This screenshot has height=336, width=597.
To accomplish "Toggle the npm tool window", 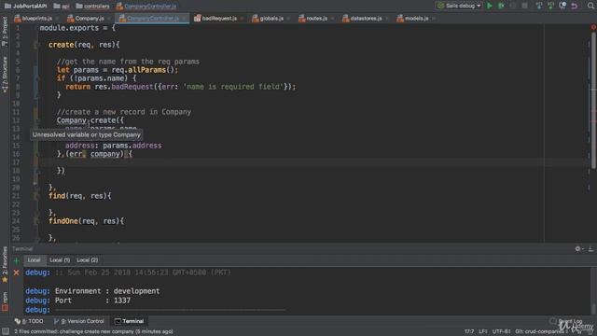I will click(x=5, y=301).
